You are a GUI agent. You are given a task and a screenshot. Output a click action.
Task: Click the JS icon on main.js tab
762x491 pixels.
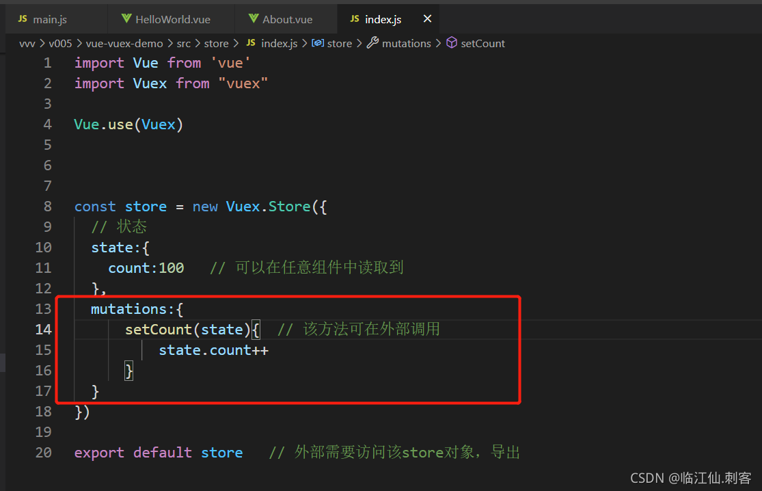click(x=23, y=19)
